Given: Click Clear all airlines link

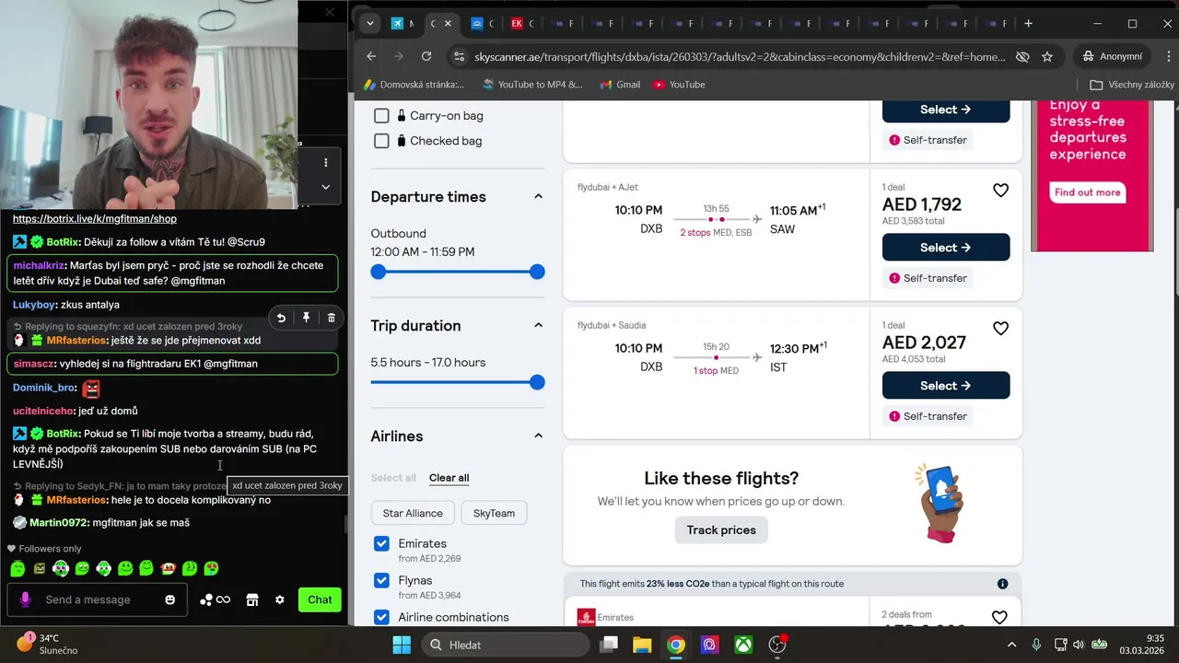Looking at the screenshot, I should [449, 478].
